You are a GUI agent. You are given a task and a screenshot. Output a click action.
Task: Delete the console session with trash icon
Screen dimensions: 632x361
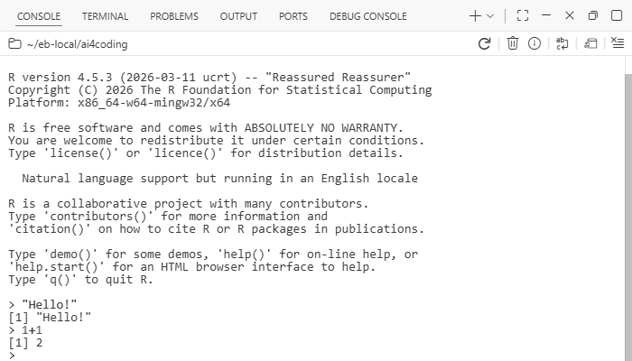pos(512,43)
